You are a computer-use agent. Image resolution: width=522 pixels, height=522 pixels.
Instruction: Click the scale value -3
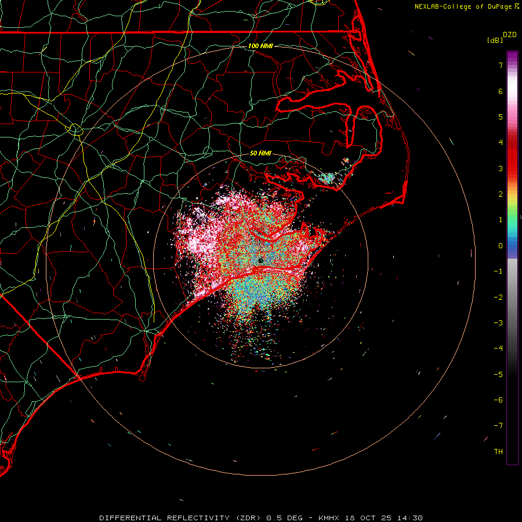point(498,323)
